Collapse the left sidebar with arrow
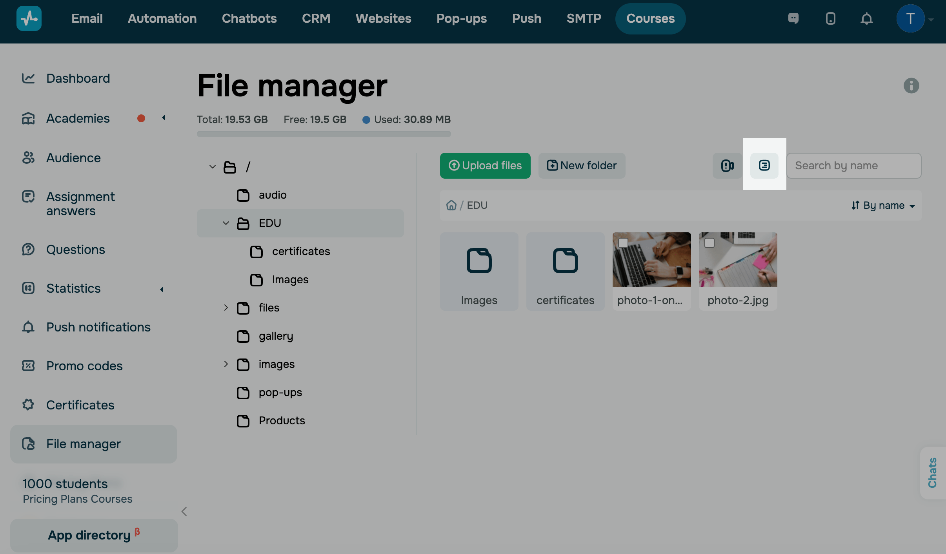The image size is (946, 554). 184,511
